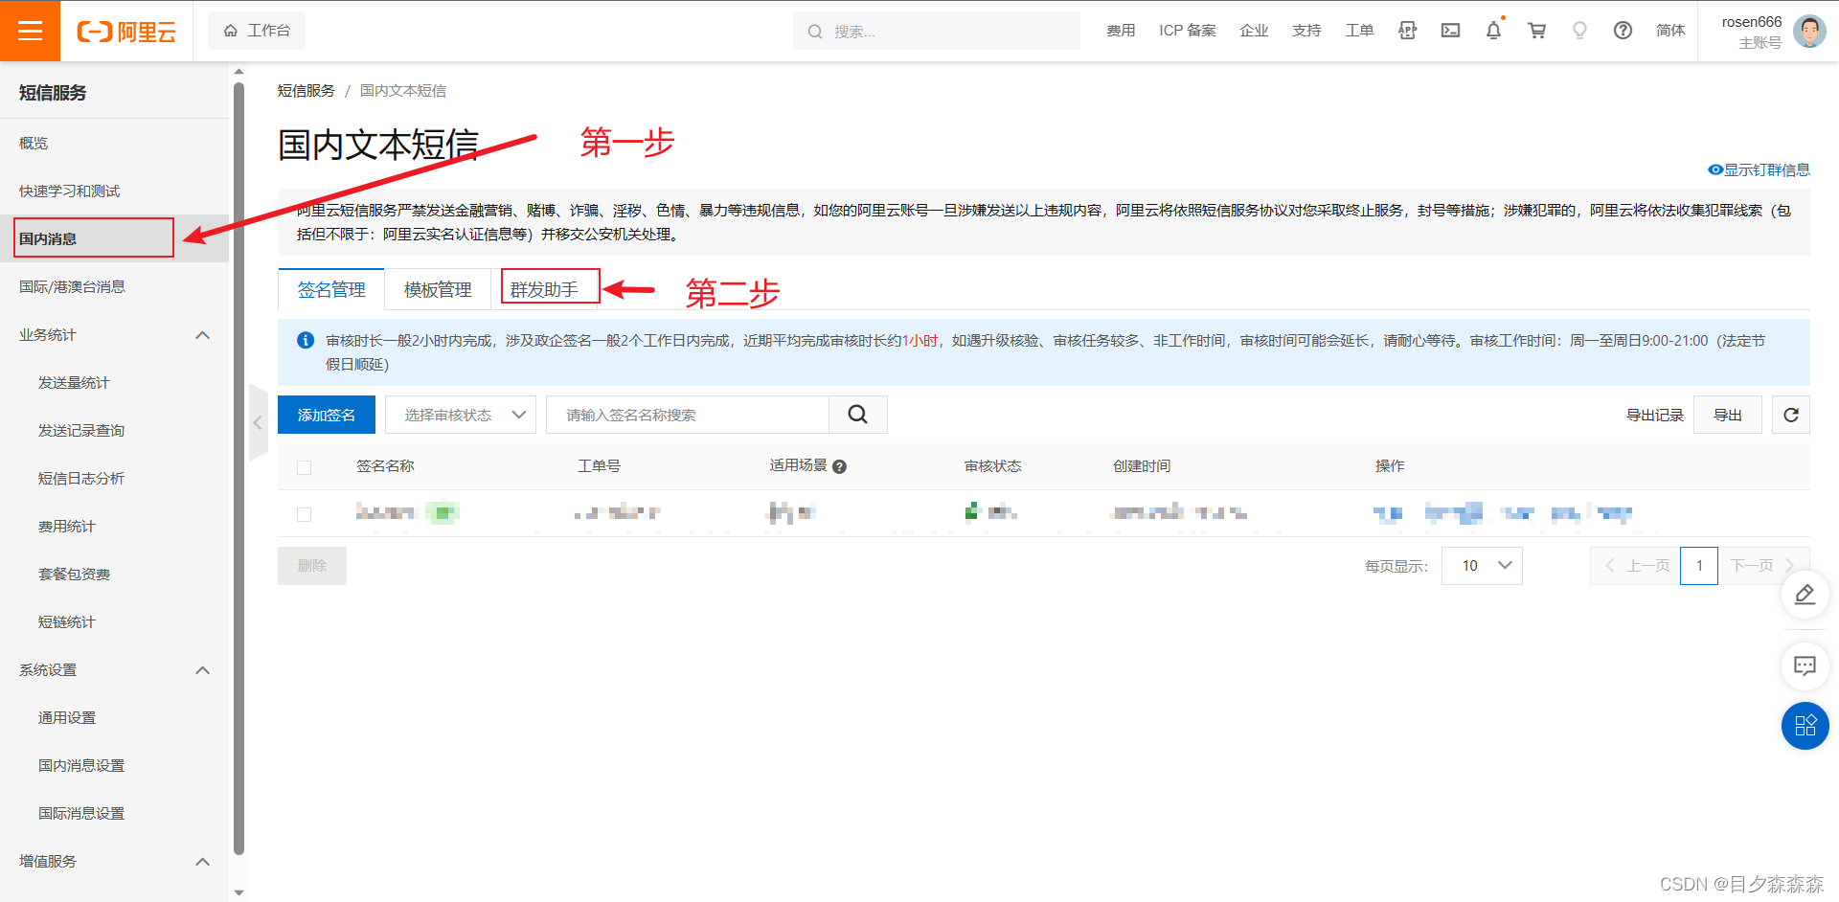Screen dimensions: 1839x902
Task: Click the 短信服务 breadcrumb link
Action: (306, 90)
